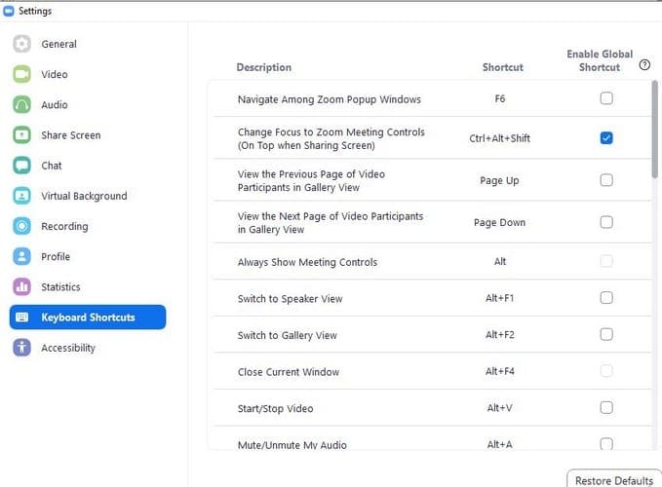This screenshot has height=487, width=662.
Task: Uncheck global shortcut for Change Focus to Meeting Controls
Action: [x=606, y=138]
